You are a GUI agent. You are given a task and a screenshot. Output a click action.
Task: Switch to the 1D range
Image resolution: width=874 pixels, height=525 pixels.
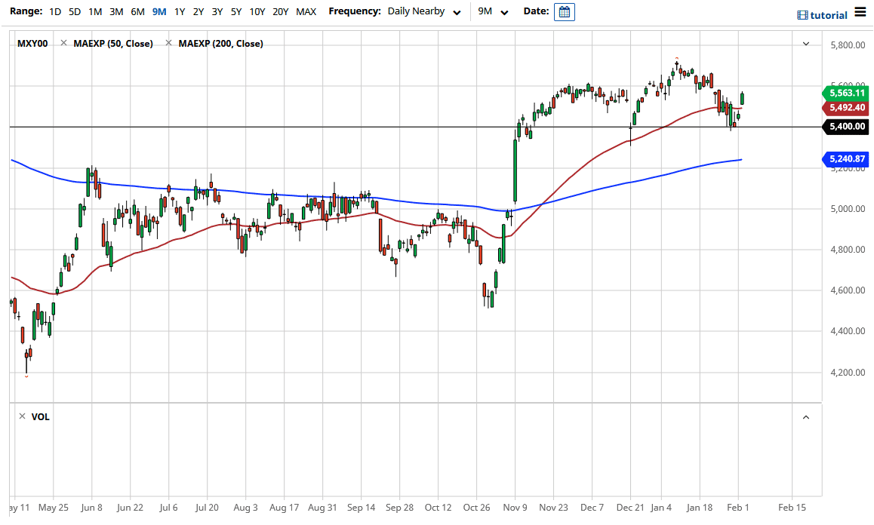tap(54, 12)
